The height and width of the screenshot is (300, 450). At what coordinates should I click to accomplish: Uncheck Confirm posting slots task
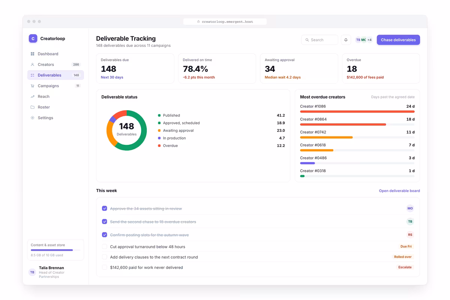point(105,235)
